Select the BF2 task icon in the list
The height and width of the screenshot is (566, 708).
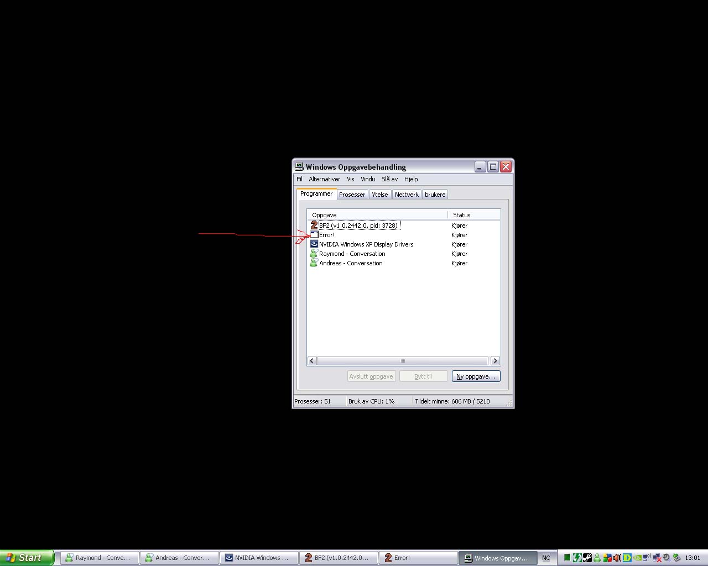tap(314, 225)
